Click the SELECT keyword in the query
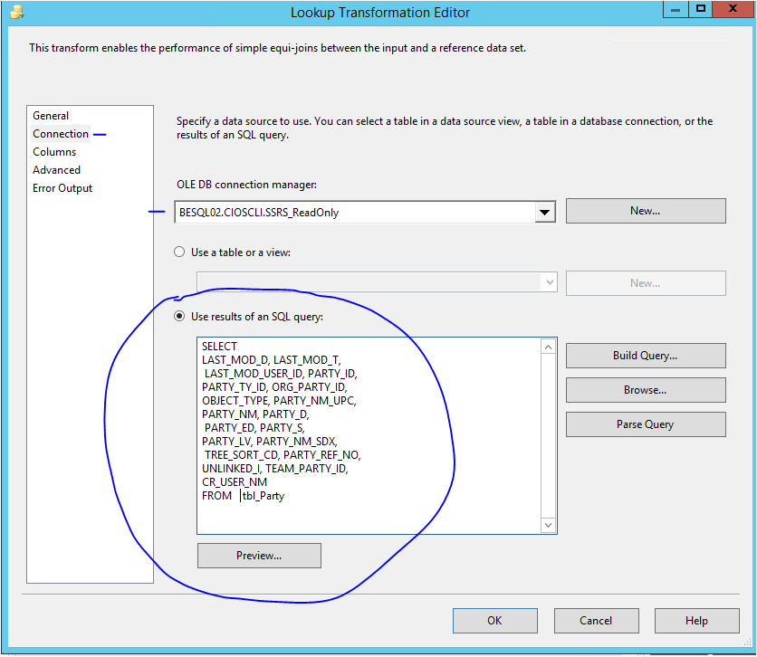The height and width of the screenshot is (657, 757). coord(220,347)
